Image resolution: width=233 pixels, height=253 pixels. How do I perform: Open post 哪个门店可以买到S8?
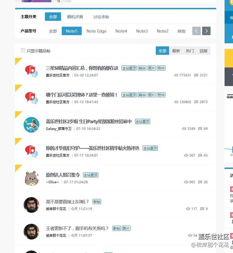82,95
